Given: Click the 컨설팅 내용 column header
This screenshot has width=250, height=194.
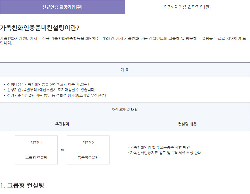Looking at the screenshot, I should pyautogui.click(x=187, y=124).
